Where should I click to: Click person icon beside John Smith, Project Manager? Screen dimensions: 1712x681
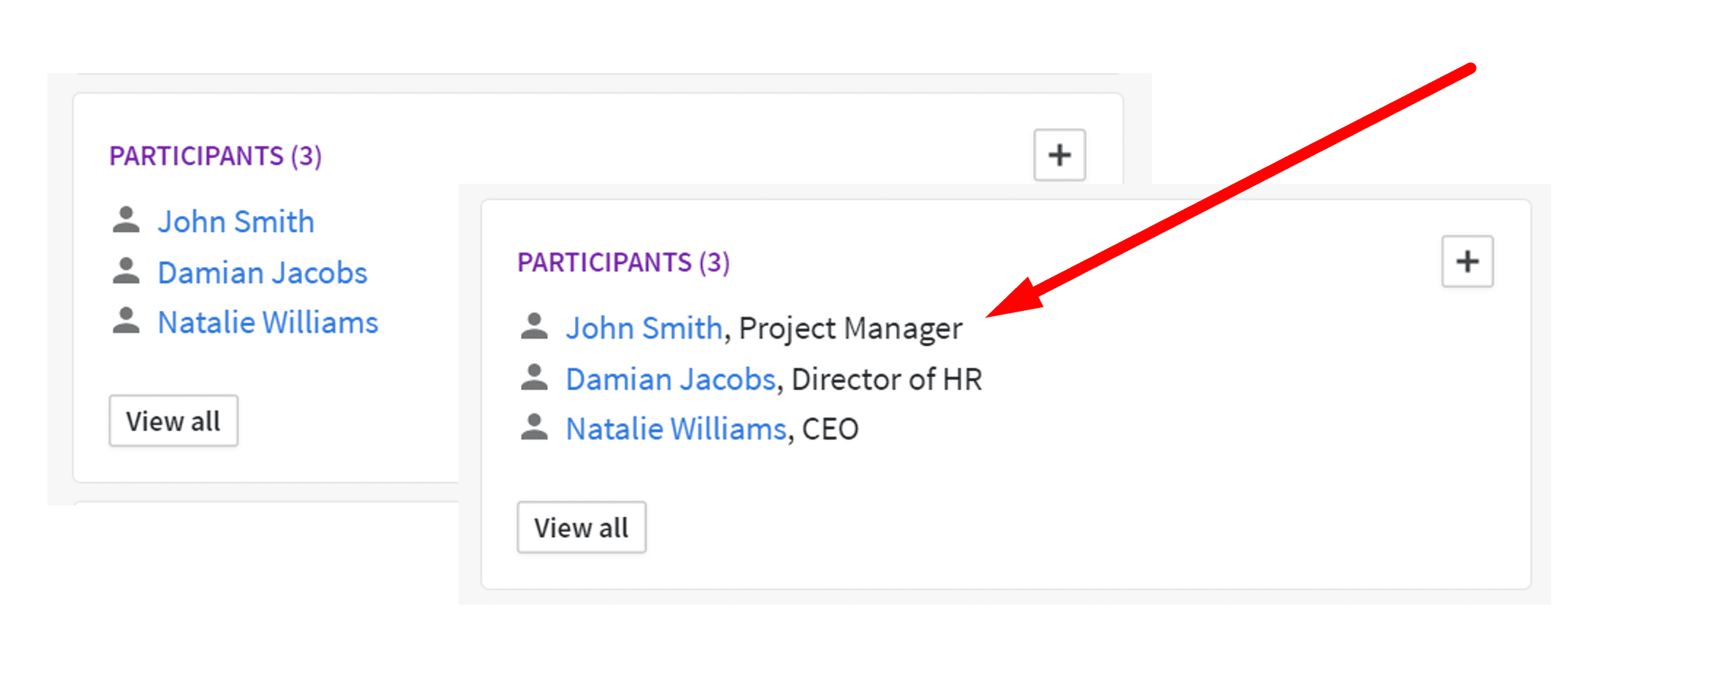534,326
